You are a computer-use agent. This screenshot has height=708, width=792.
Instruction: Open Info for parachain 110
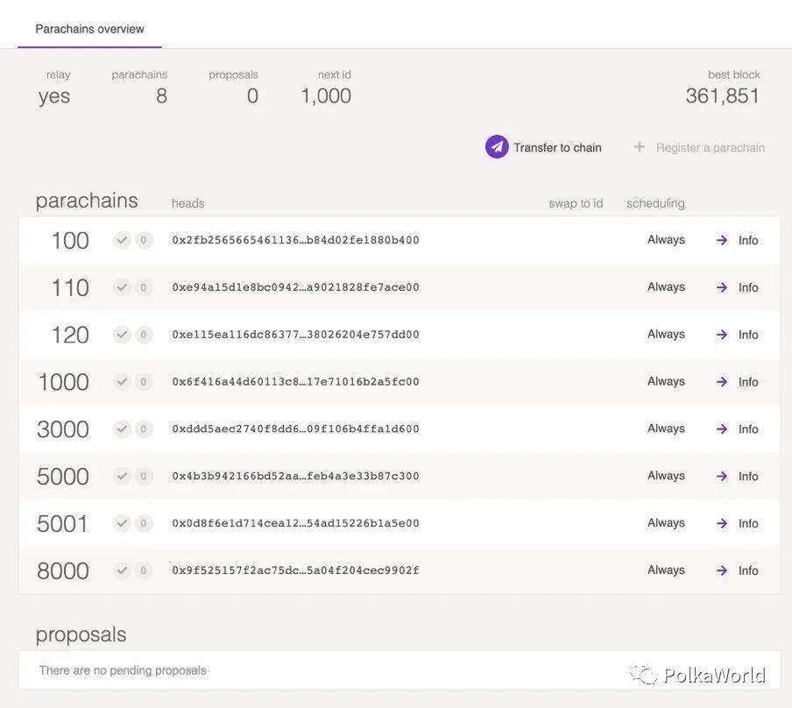coord(748,287)
